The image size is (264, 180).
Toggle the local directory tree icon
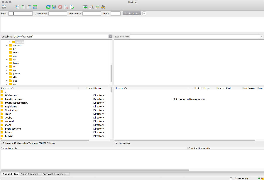tap(23, 7)
